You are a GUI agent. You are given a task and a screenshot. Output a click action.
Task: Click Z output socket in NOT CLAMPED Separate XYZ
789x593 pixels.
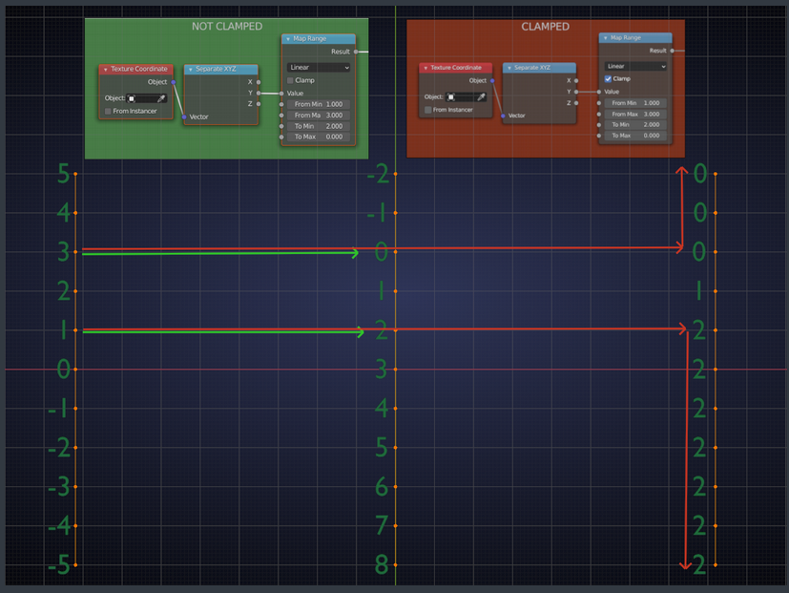point(259,104)
